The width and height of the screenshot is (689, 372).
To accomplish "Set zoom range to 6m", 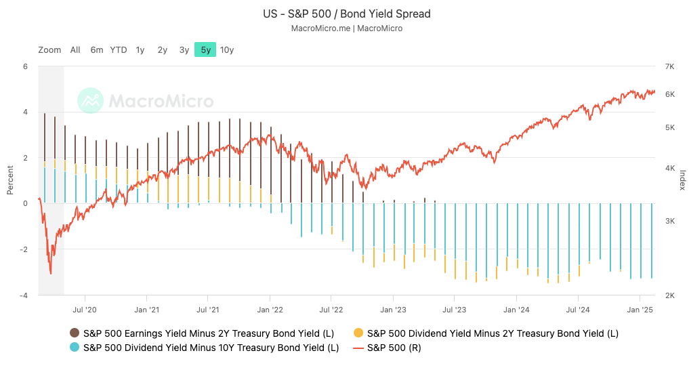I will tap(97, 49).
